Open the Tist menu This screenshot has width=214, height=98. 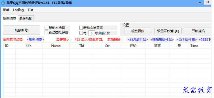[x=30, y=10]
